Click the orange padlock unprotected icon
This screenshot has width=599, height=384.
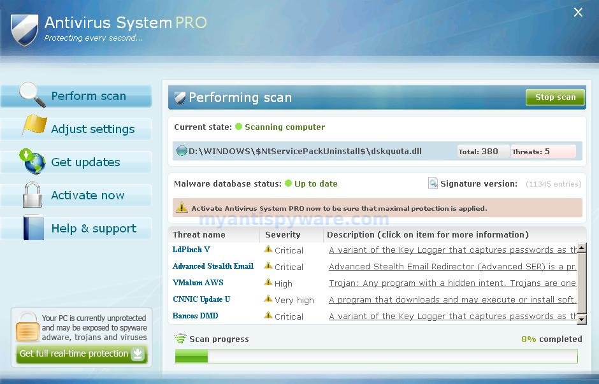[x=27, y=326]
